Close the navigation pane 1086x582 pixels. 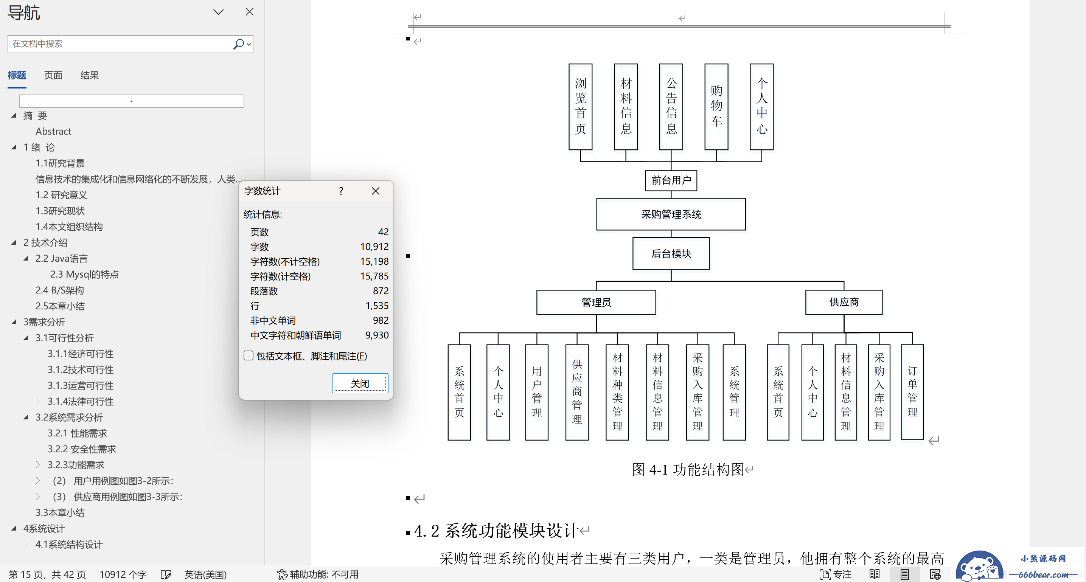[x=250, y=12]
